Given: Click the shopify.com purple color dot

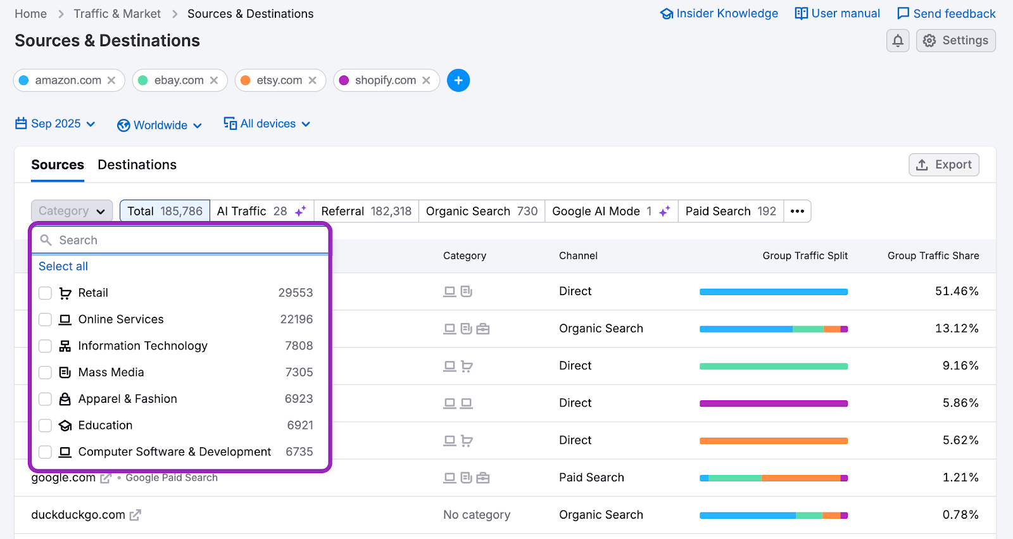Looking at the screenshot, I should click(x=344, y=80).
